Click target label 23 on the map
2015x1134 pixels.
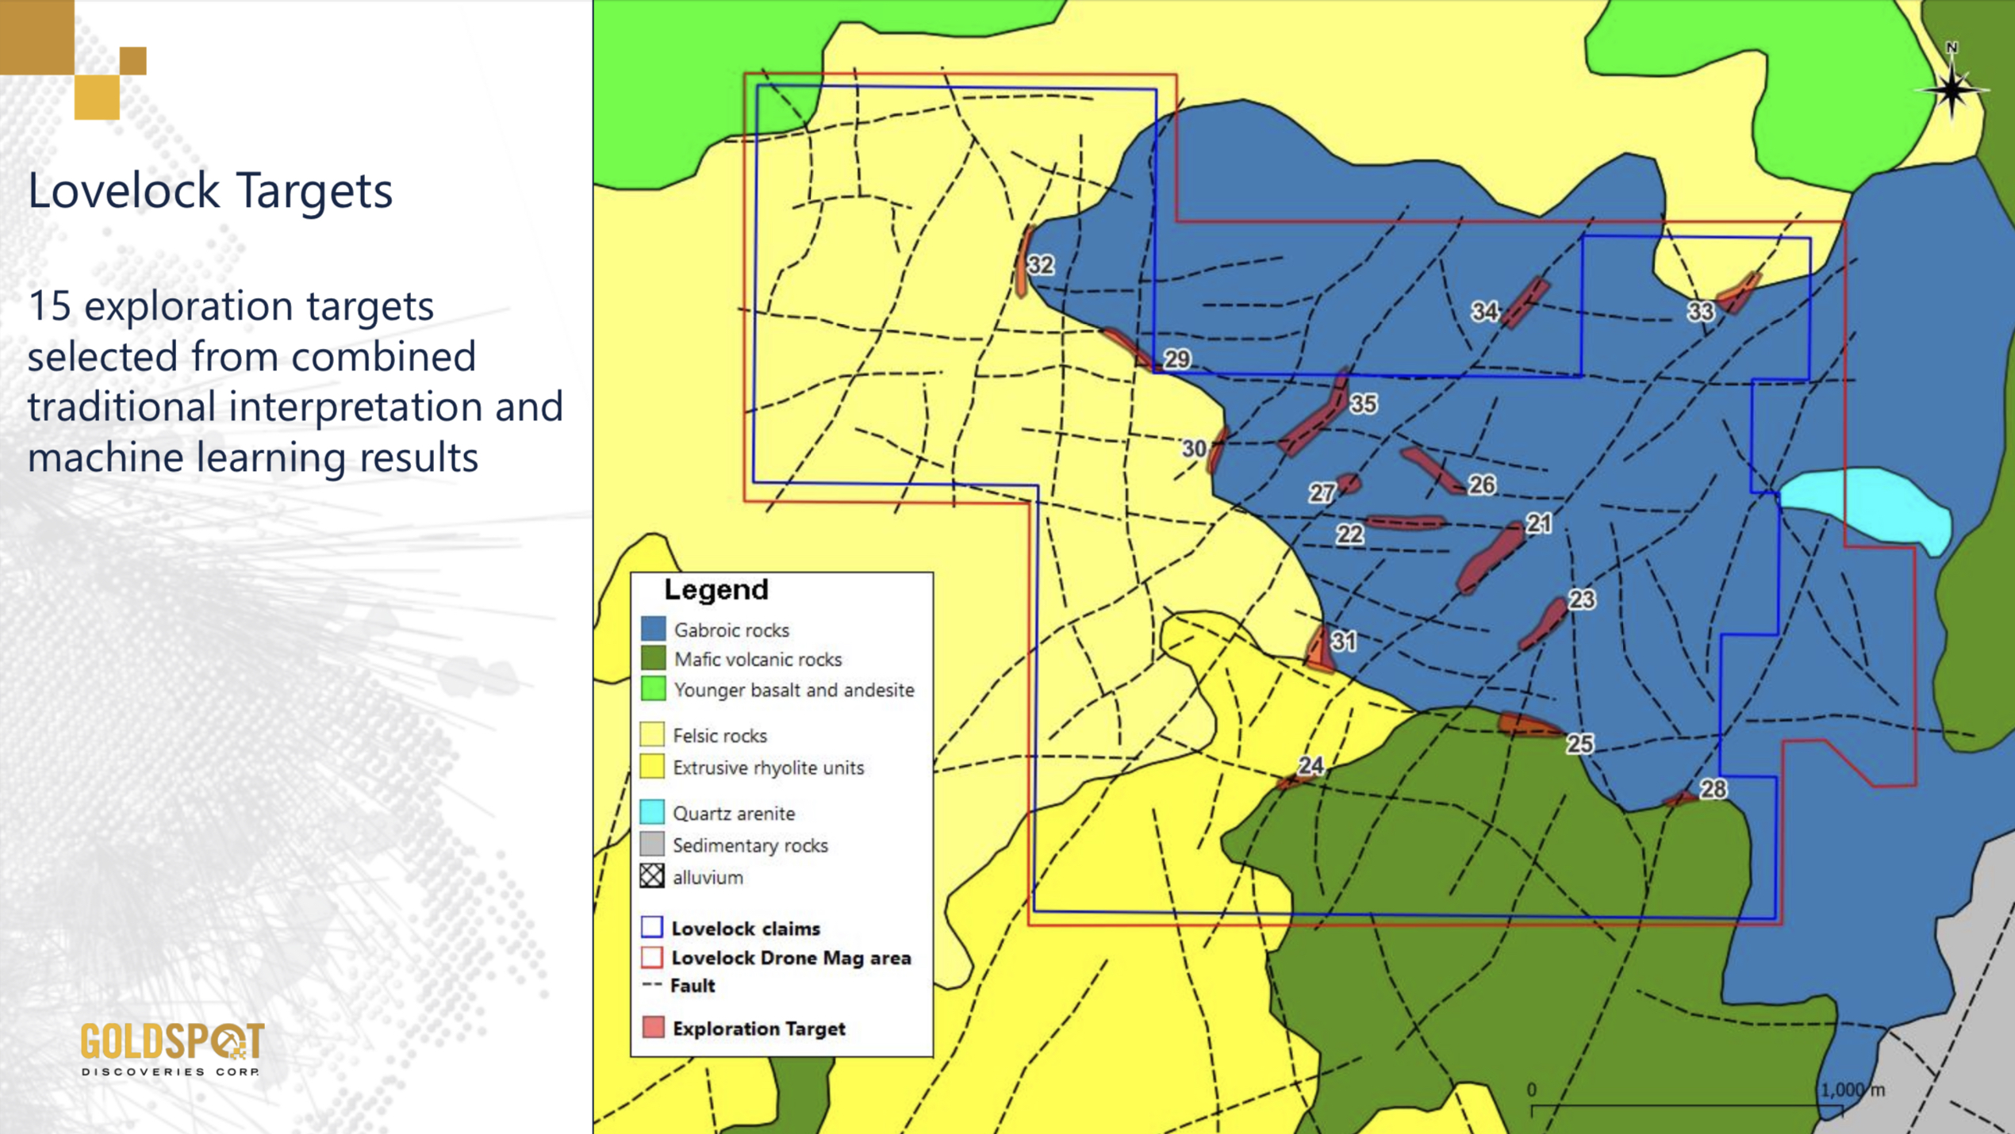[x=1582, y=600]
